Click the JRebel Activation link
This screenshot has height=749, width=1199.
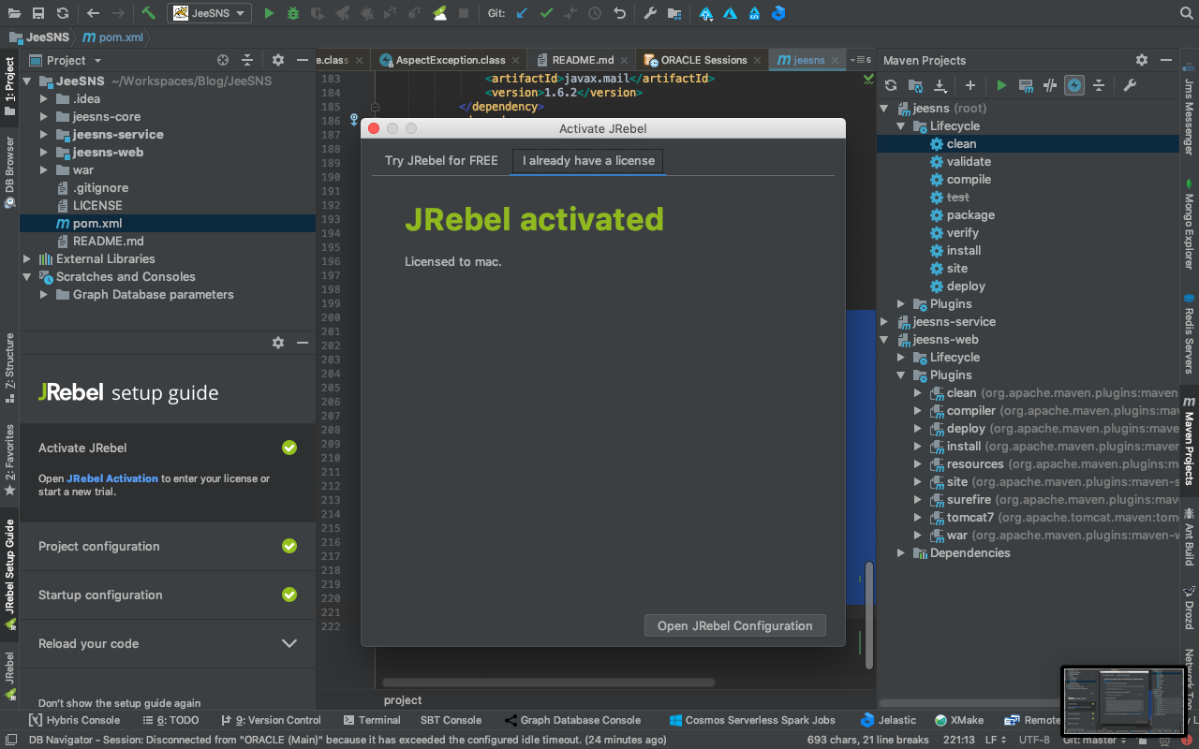click(x=112, y=478)
